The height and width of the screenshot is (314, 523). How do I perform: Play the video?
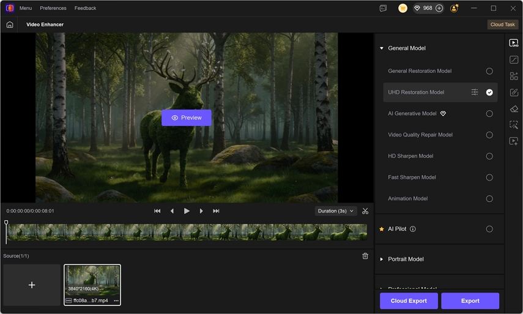[x=187, y=211]
